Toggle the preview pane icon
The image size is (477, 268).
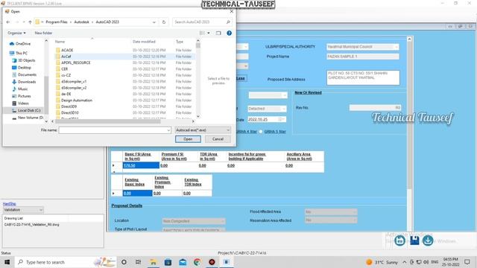(218, 33)
